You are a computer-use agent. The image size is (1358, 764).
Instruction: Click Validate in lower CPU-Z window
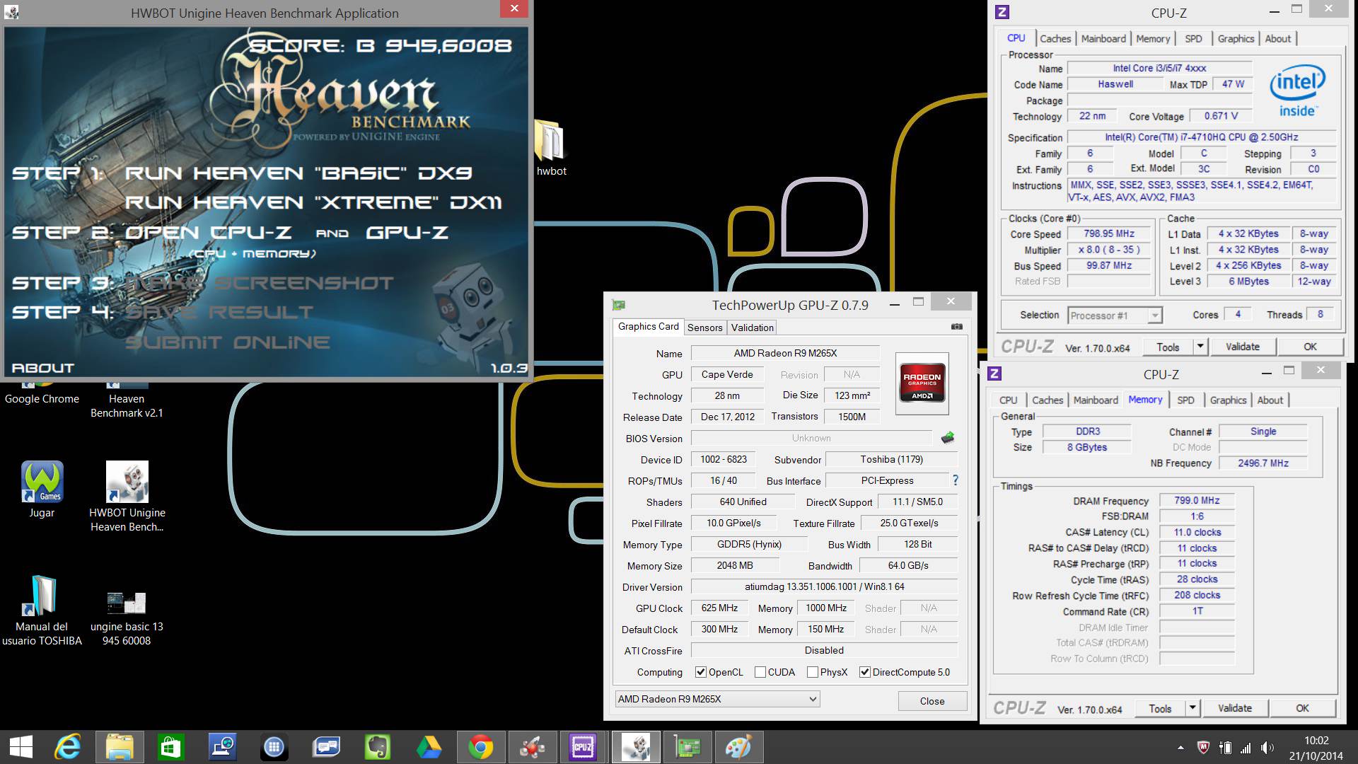click(x=1234, y=708)
